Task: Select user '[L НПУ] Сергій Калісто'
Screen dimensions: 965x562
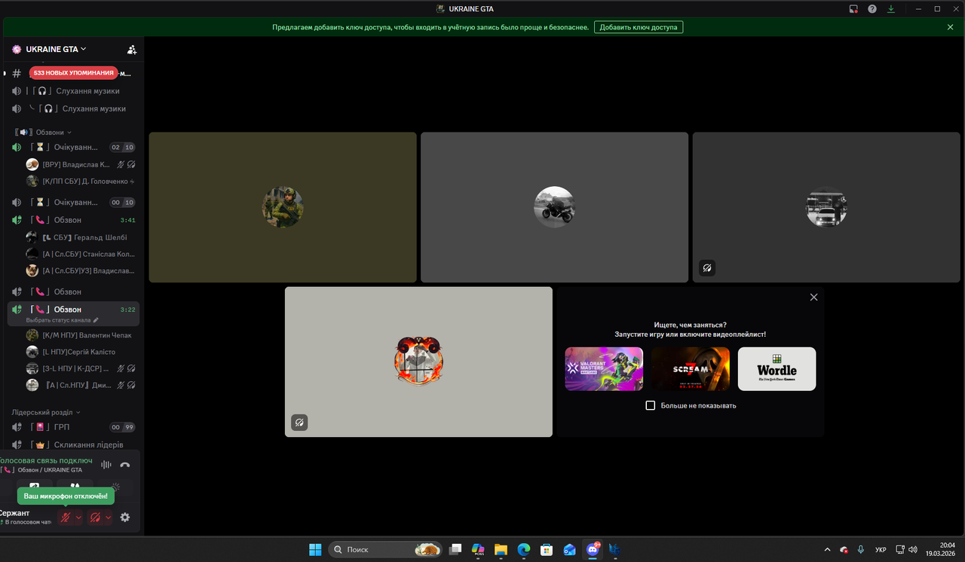Action: [x=81, y=352]
